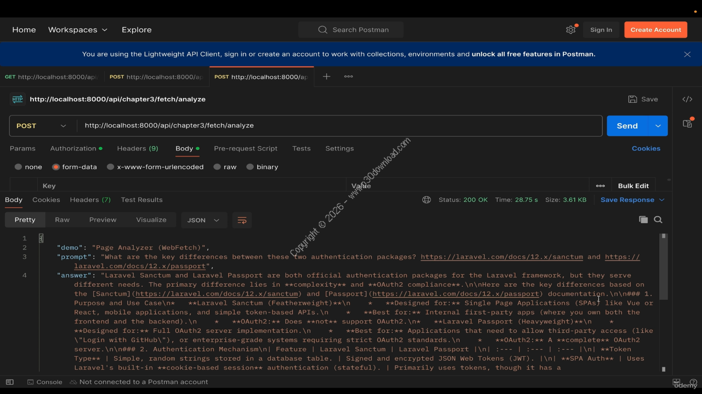This screenshot has width=702, height=394.
Task: Select the none body type radio
Action: coord(19,167)
